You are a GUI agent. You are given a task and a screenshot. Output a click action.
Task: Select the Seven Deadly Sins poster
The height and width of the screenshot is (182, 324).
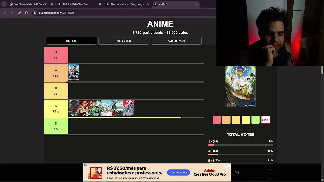click(x=85, y=108)
